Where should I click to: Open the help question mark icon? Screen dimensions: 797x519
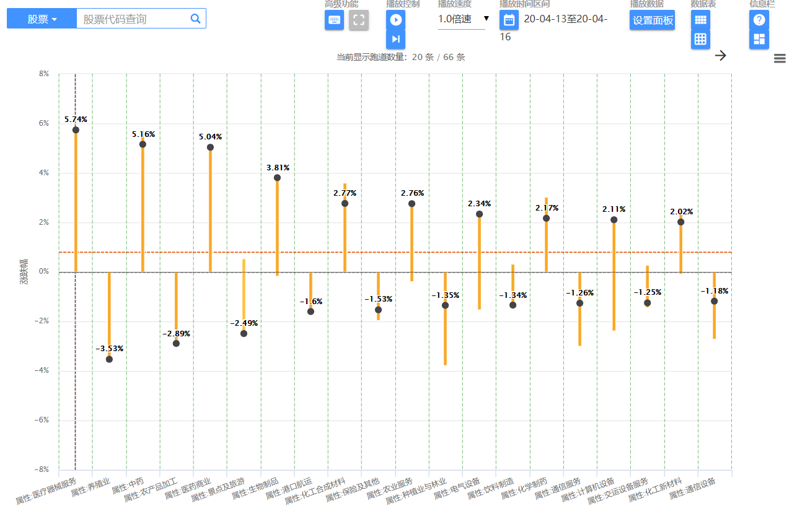coord(759,20)
